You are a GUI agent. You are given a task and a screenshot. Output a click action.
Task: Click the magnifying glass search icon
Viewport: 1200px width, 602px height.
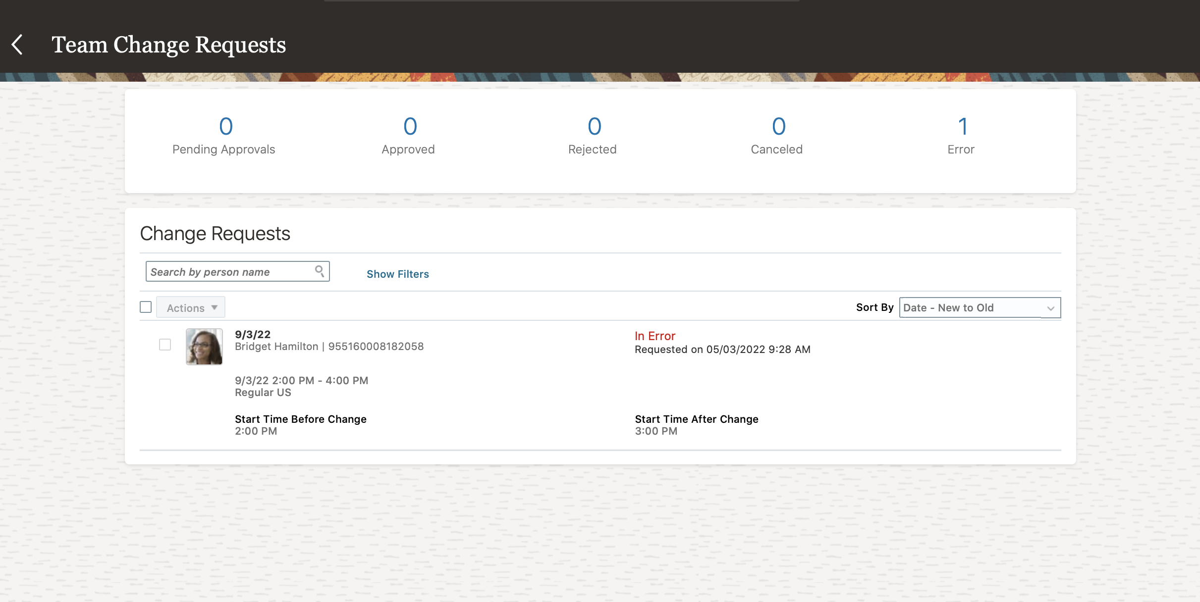coord(320,271)
